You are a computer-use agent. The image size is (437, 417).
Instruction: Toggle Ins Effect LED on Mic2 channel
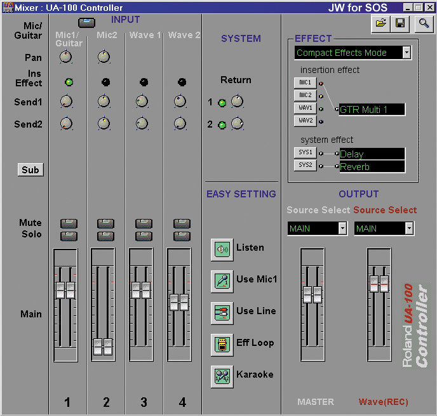105,82
